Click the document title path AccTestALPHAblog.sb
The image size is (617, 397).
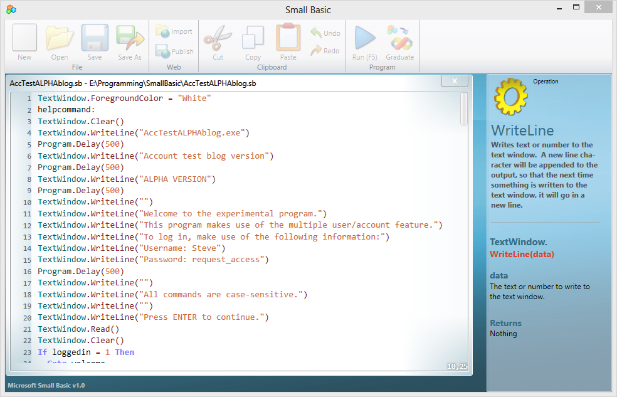click(x=133, y=83)
